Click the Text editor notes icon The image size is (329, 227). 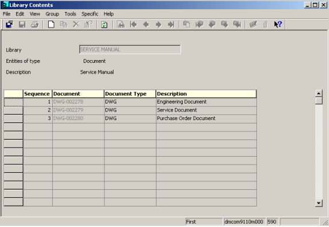pyautogui.click(x=253, y=25)
